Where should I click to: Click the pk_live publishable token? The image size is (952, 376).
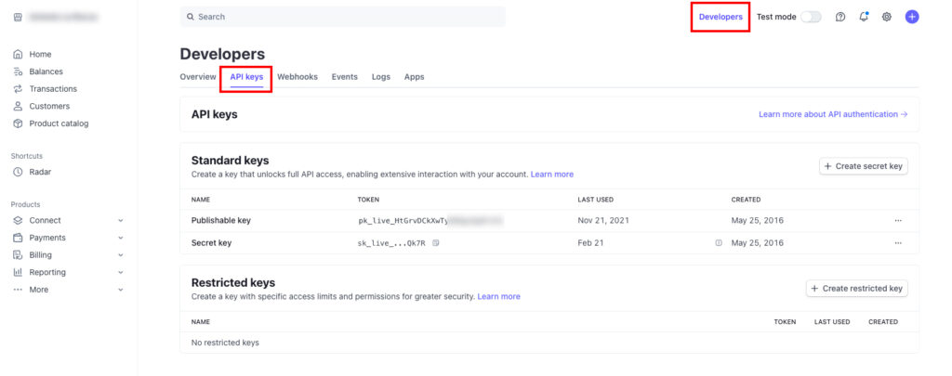point(430,221)
